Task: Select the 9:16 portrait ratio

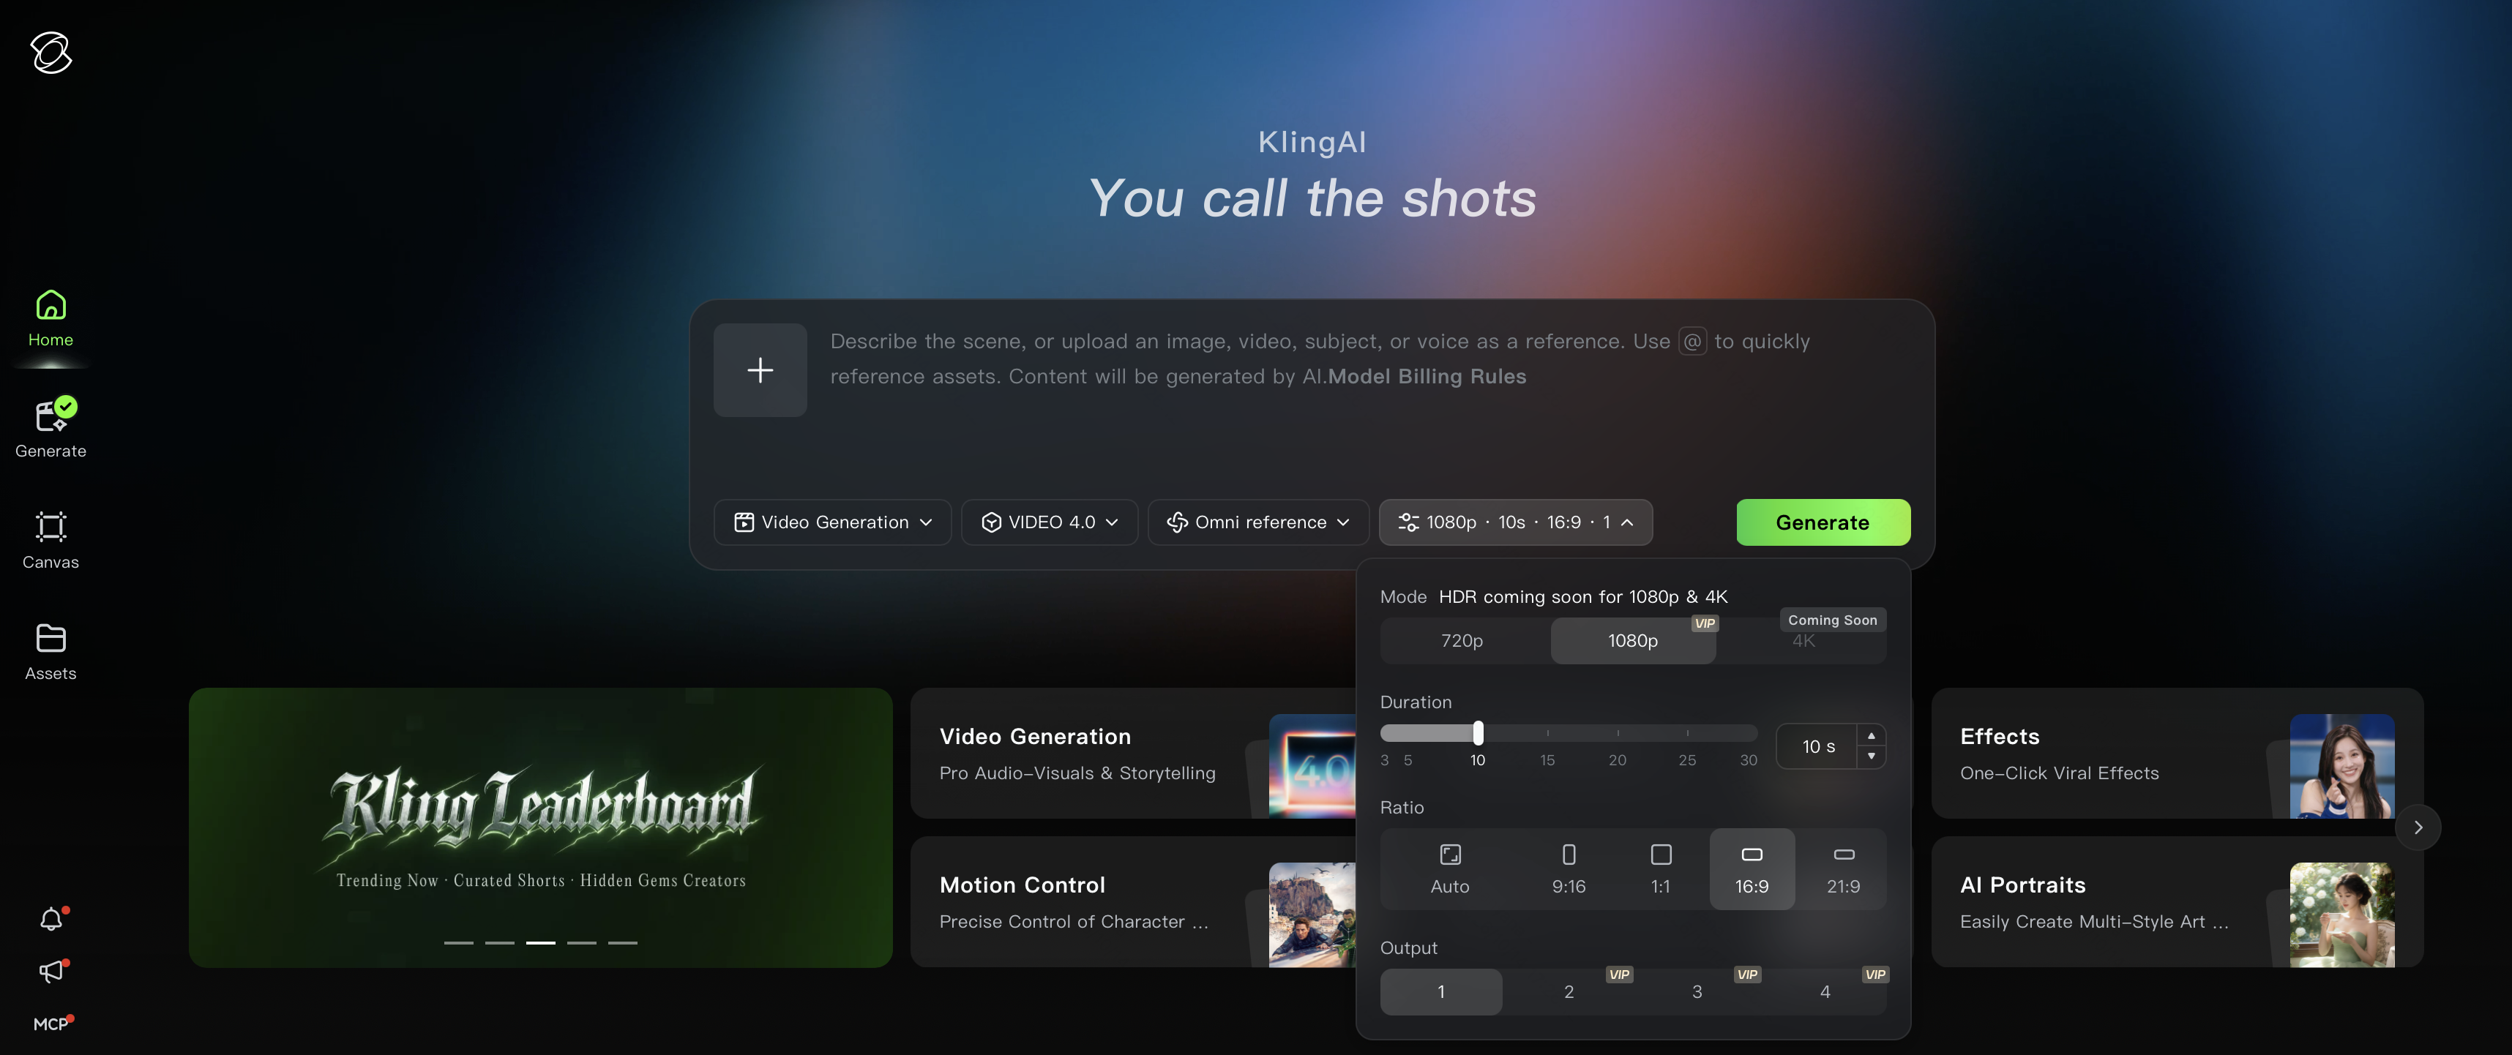Action: click(1568, 868)
